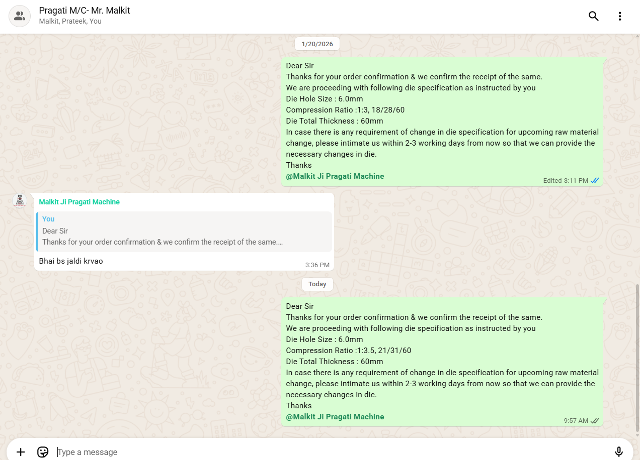Click member list Malkit, Prateek, You

tap(70, 22)
